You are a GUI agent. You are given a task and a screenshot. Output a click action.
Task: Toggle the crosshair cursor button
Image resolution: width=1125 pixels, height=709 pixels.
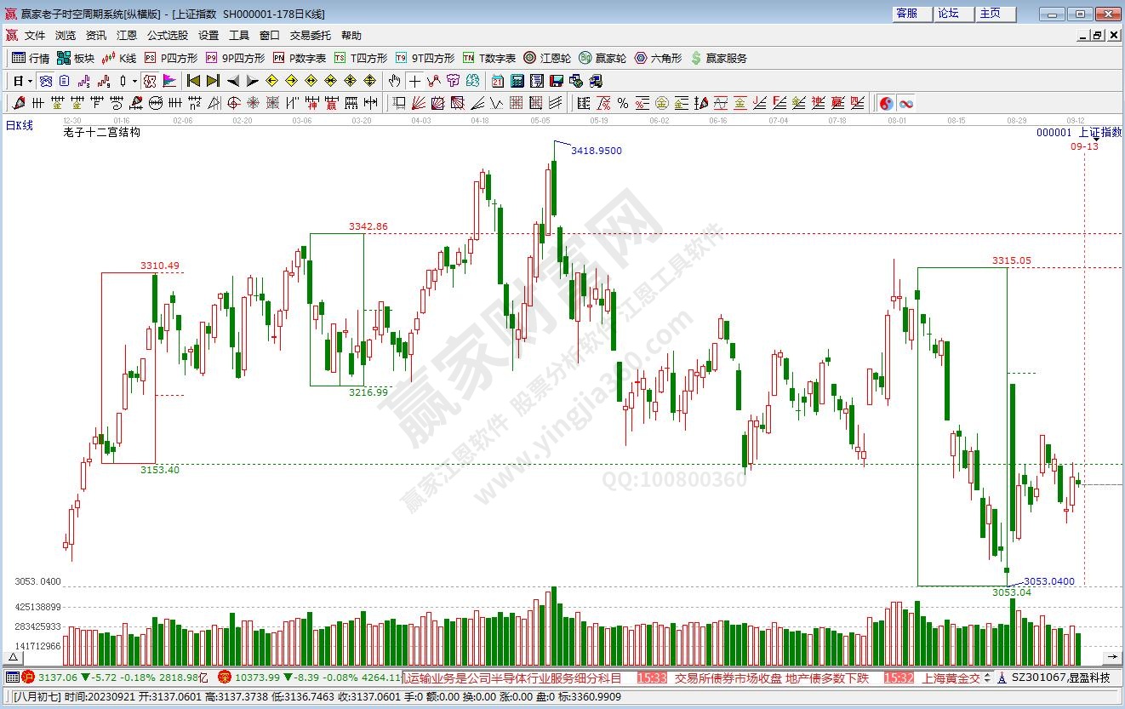coord(414,81)
